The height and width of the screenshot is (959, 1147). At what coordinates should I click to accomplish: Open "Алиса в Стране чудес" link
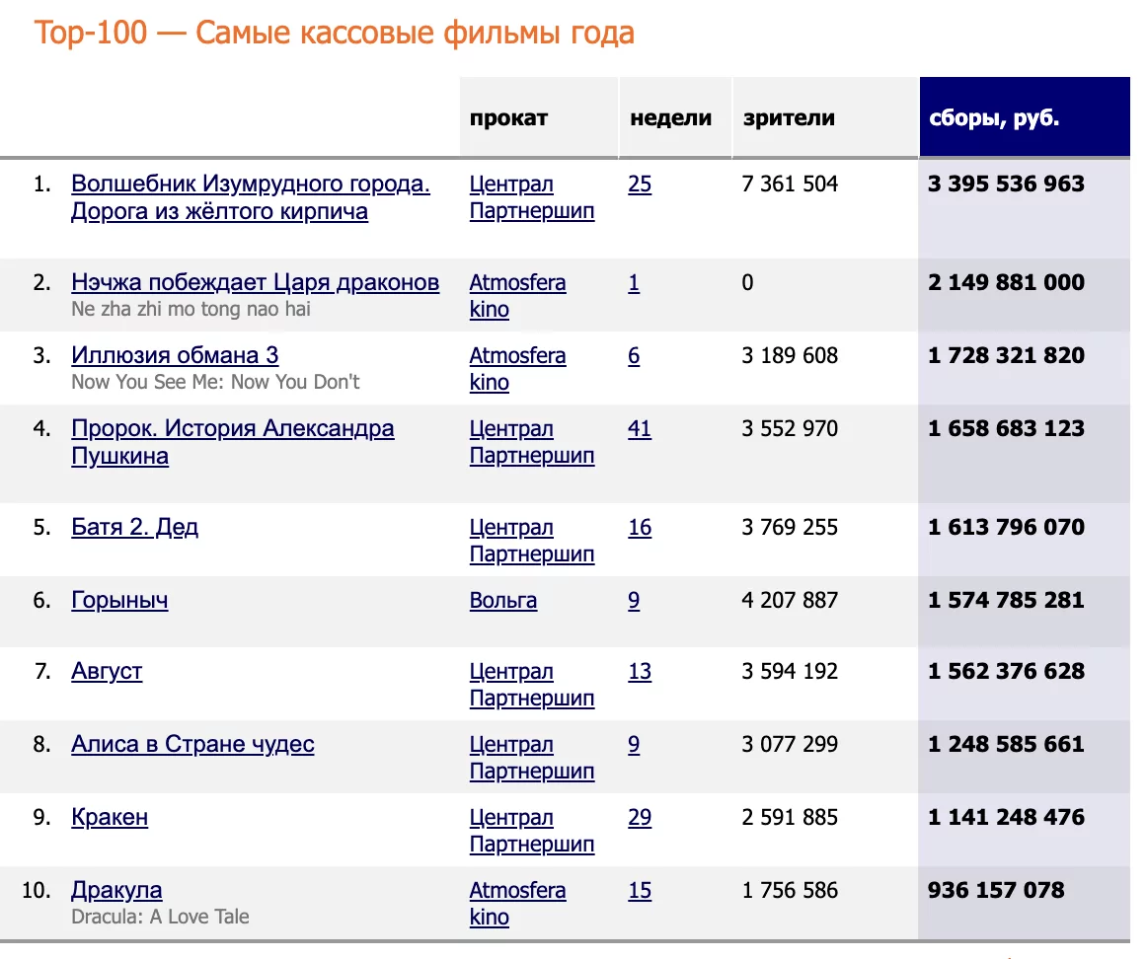pyautogui.click(x=192, y=745)
